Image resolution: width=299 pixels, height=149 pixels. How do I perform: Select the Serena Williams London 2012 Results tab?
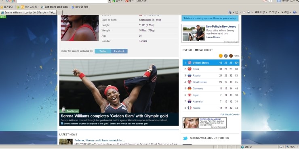pos(28,12)
